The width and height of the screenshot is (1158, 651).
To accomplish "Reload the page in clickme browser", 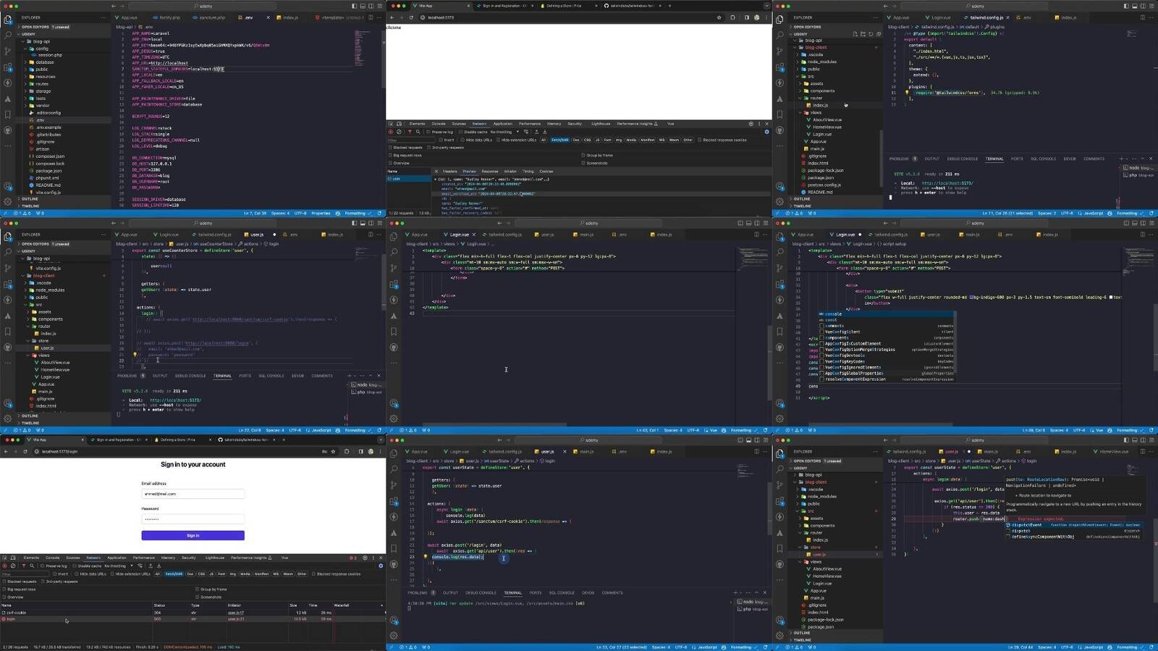I will [410, 17].
